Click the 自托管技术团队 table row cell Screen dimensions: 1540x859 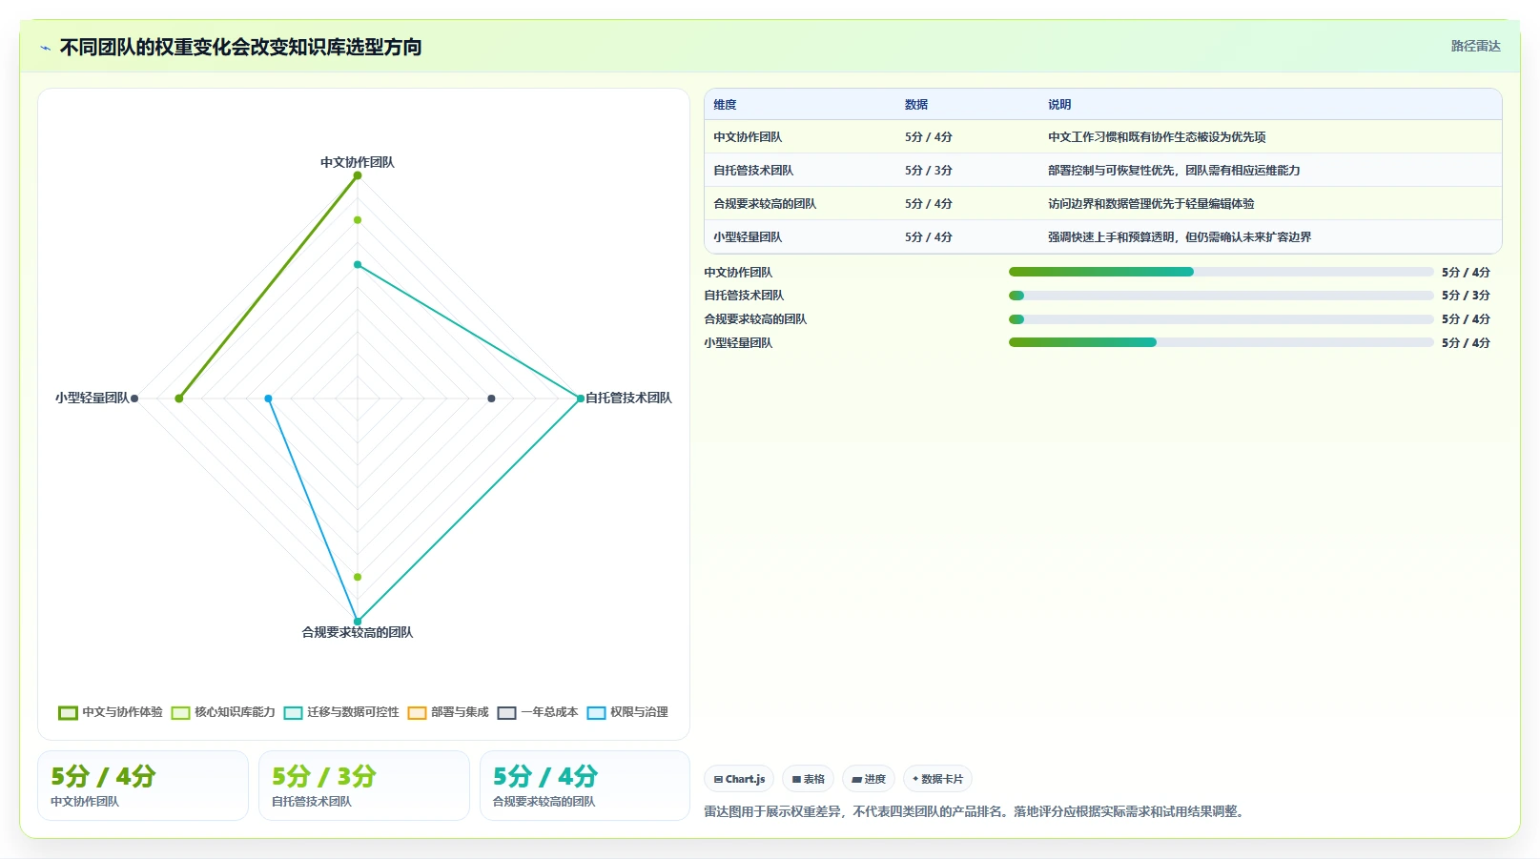(x=753, y=171)
